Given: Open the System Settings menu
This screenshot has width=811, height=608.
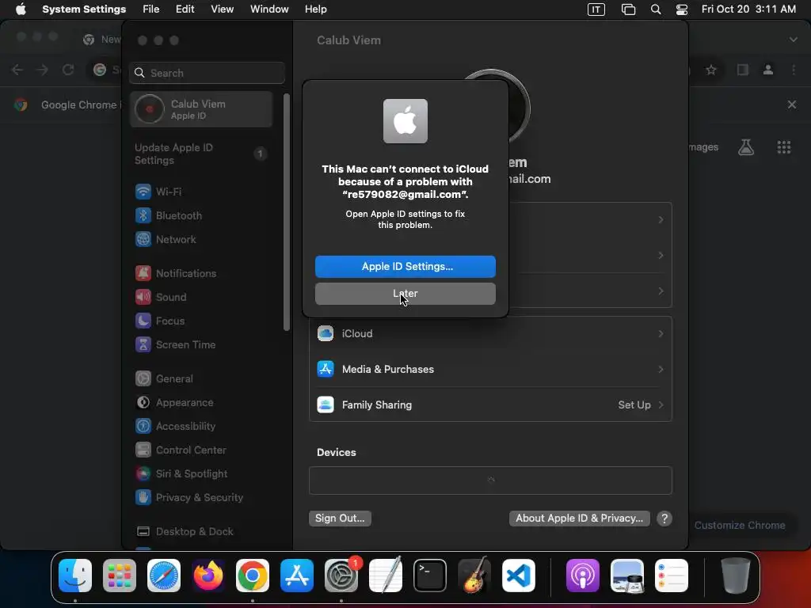Looking at the screenshot, I should (84, 9).
